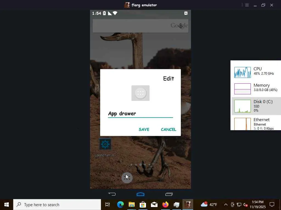This screenshot has width=281, height=210.
Task: Select the Ethernet performance entry
Action: [x=256, y=124]
